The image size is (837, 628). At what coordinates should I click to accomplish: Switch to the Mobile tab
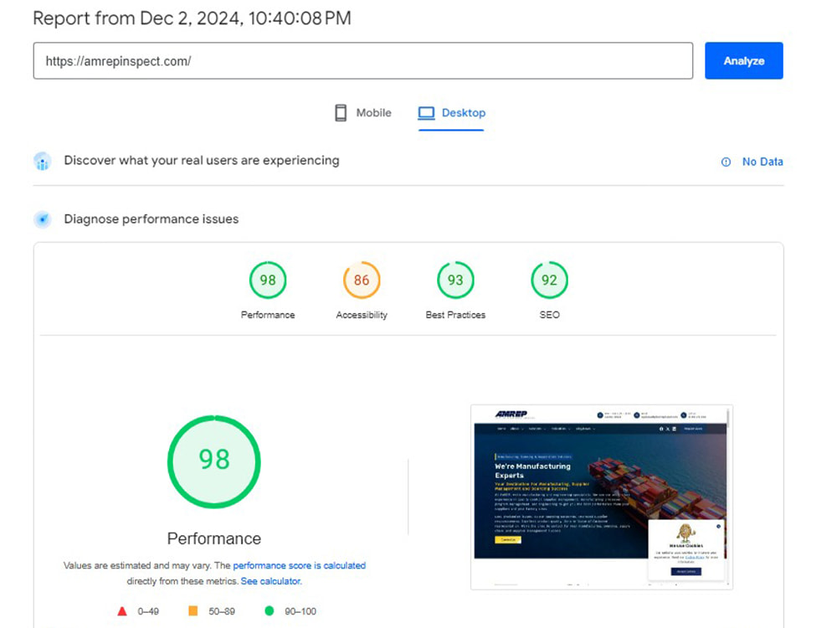point(363,113)
